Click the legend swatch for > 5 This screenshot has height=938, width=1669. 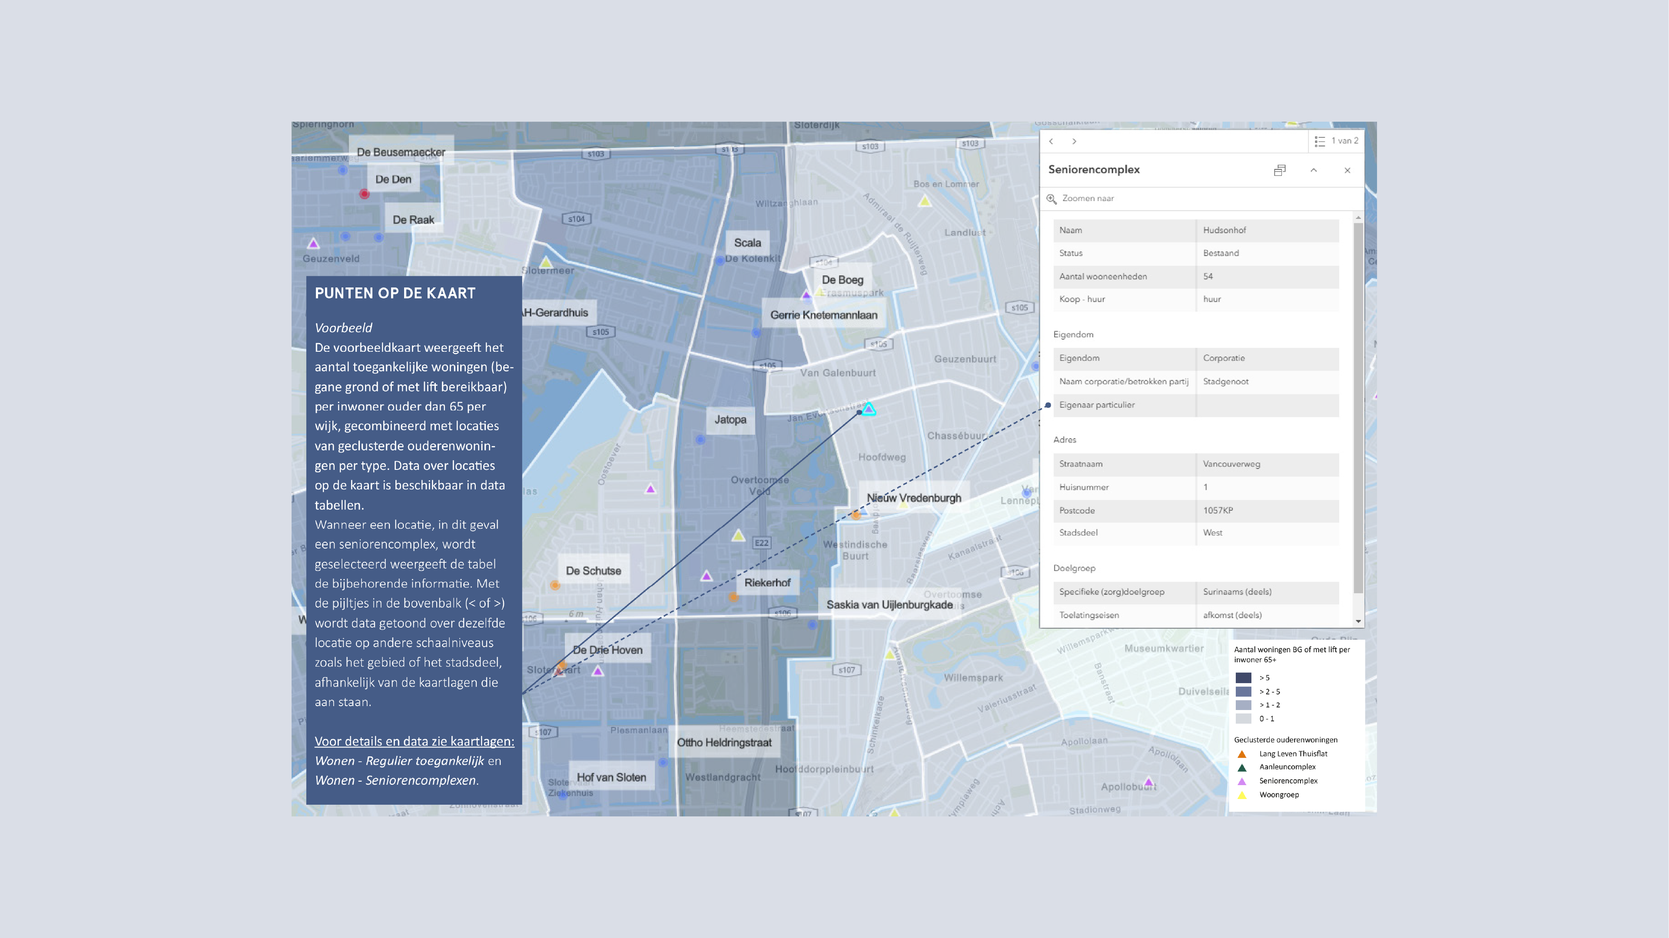[x=1243, y=678]
